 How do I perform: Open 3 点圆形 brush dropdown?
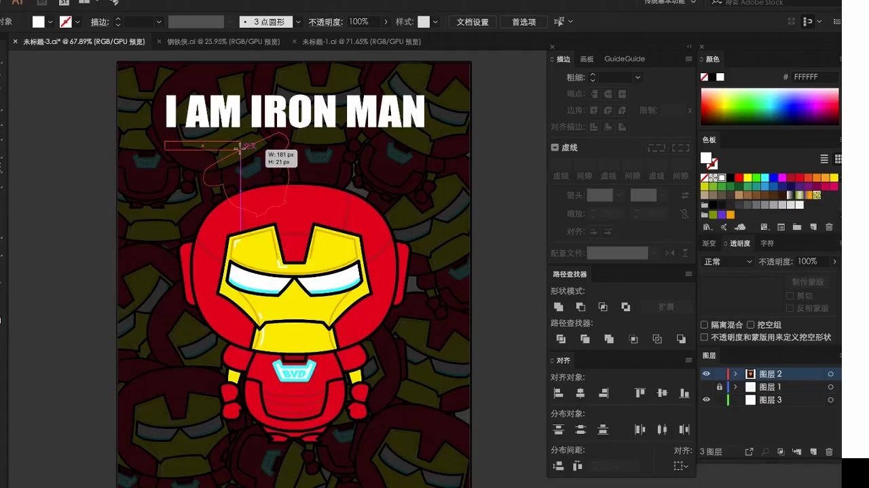(x=298, y=22)
